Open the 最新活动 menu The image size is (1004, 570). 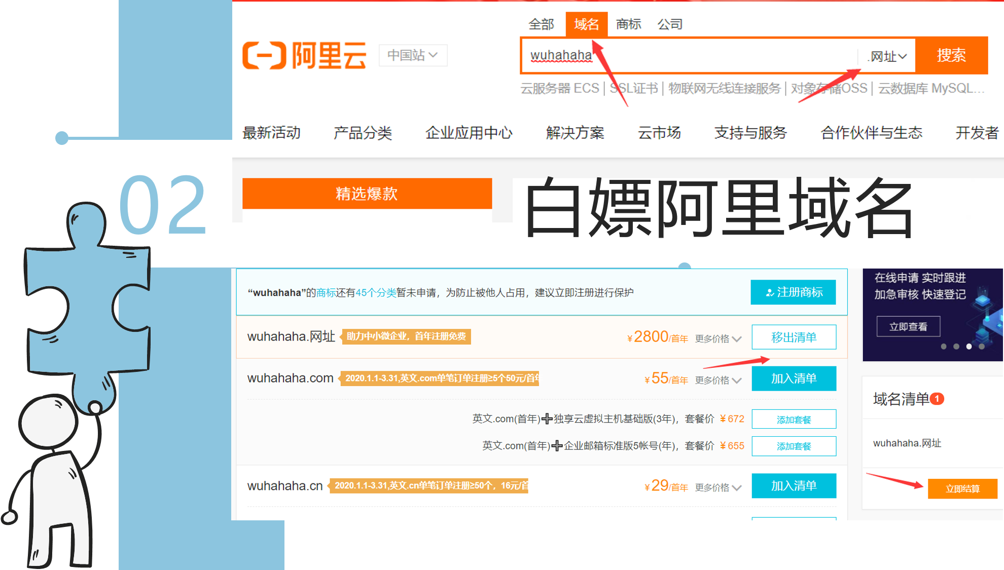[271, 133]
